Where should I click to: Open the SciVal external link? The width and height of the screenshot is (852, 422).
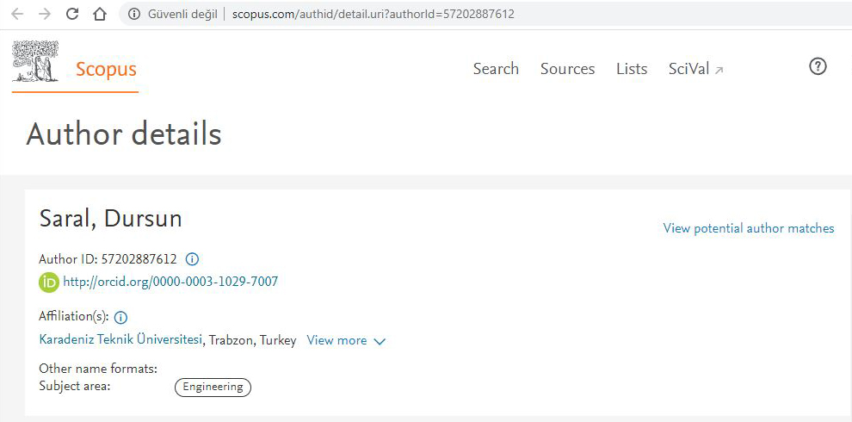(695, 69)
